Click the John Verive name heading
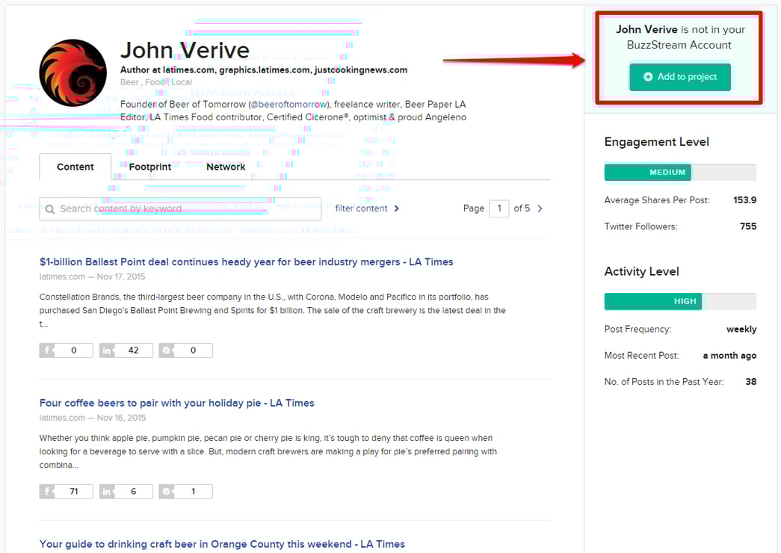The height and width of the screenshot is (553, 781). (x=185, y=50)
